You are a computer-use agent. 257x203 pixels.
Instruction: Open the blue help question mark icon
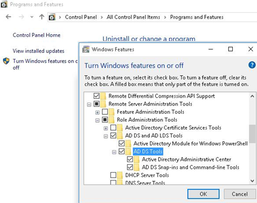coord(252,65)
